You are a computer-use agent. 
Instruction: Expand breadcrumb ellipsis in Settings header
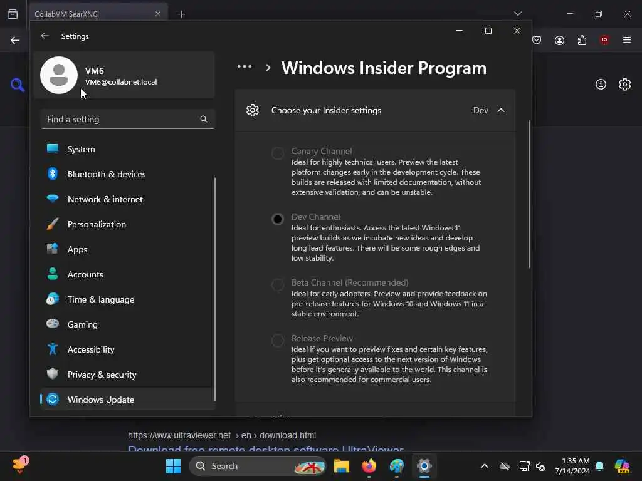pyautogui.click(x=245, y=66)
